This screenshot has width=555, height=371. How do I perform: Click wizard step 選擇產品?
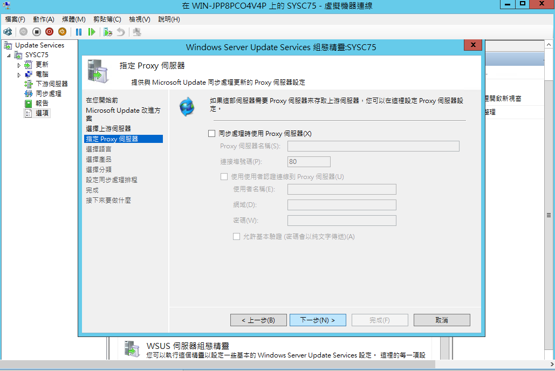pyautogui.click(x=98, y=159)
